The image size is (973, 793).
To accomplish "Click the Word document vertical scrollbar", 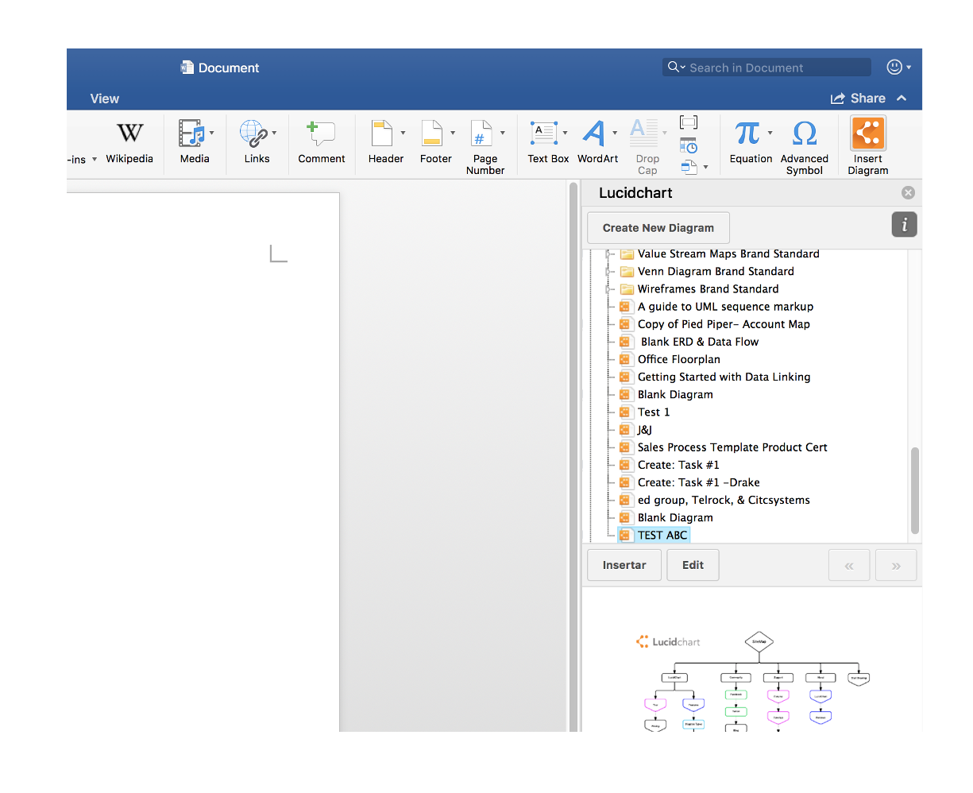I will 573,457.
